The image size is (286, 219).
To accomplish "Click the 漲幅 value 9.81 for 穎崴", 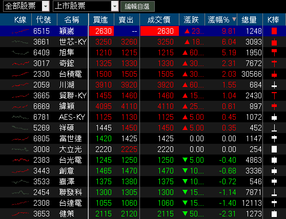I will click(x=229, y=31).
